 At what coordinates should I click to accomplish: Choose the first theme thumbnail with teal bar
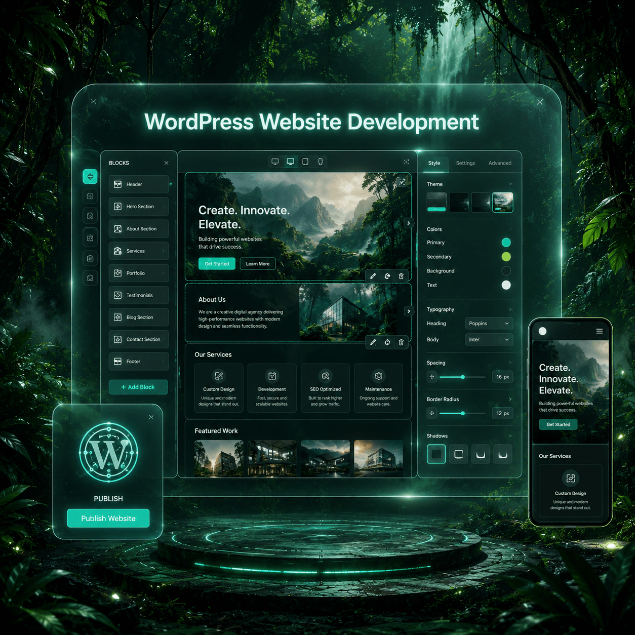[x=436, y=202]
